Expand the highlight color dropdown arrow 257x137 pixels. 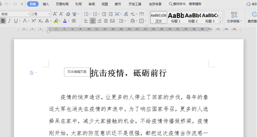tap(60, 21)
